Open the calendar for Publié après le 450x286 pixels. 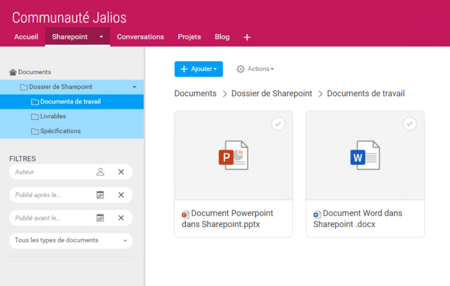pyautogui.click(x=100, y=195)
